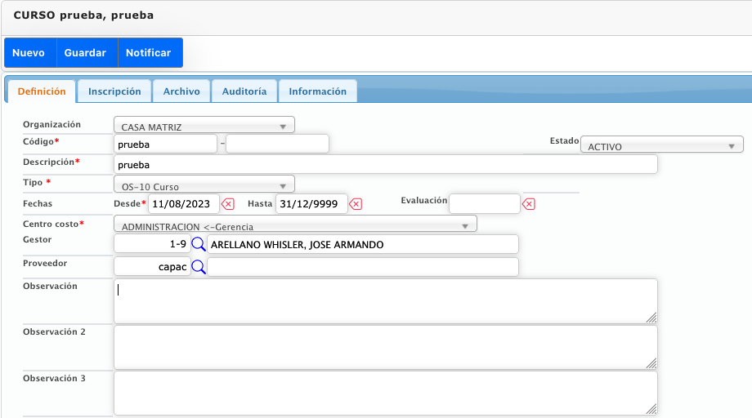
Task: Open the Archivo tab
Action: pos(181,92)
